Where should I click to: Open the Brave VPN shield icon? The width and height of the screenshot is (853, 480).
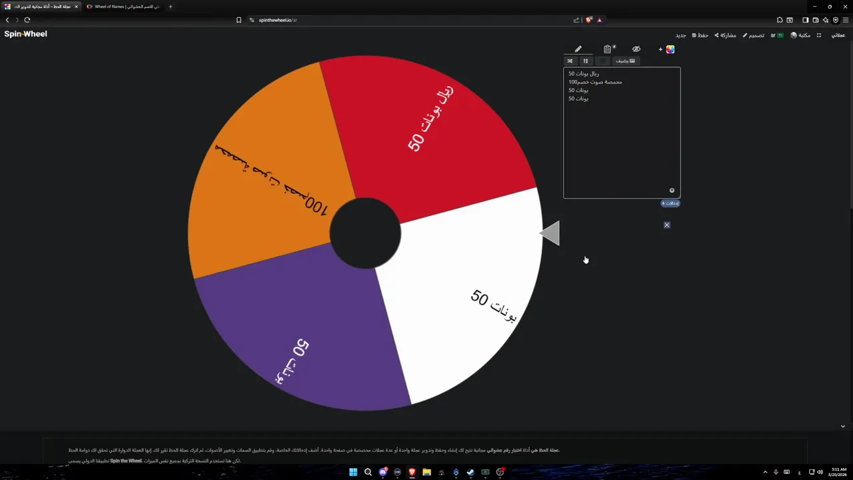tap(835, 20)
